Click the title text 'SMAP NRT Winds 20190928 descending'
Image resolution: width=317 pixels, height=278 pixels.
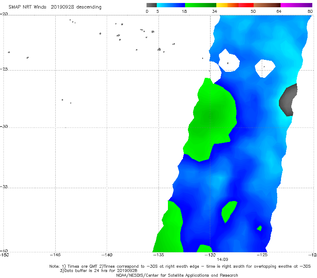pyautogui.click(x=55, y=7)
